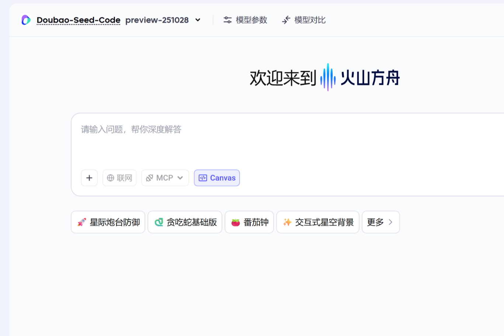Select the 星际炮台防御 prompt suggestion
Image resolution: width=504 pixels, height=336 pixels.
pos(108,222)
